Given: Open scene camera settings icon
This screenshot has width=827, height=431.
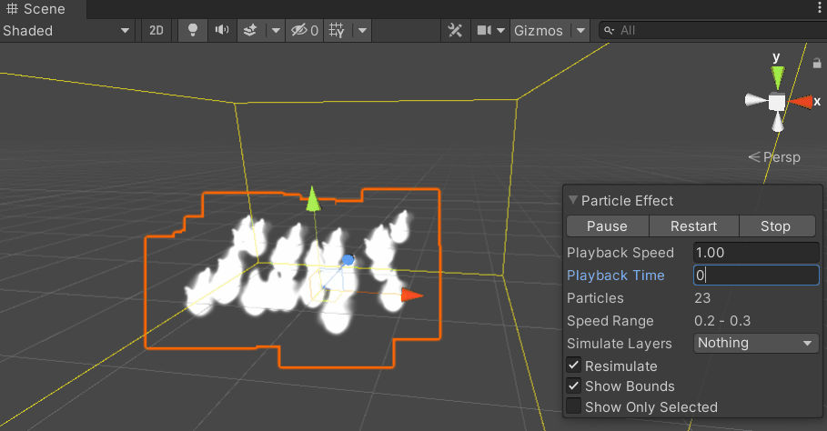Looking at the screenshot, I should (484, 31).
